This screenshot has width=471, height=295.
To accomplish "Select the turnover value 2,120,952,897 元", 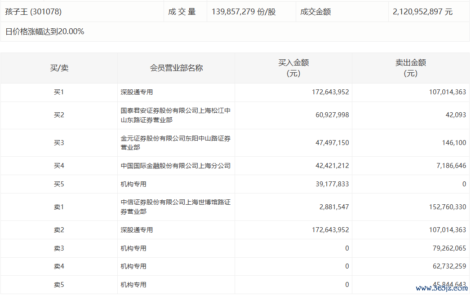I will click(x=422, y=12).
